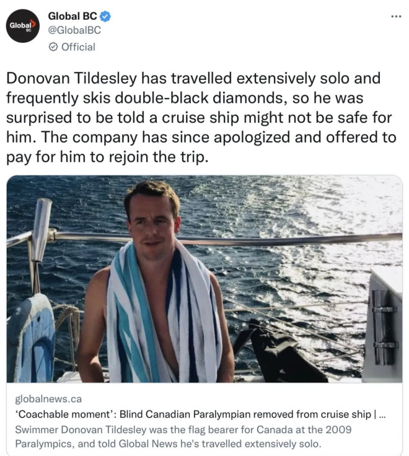
Task: Open the Global BC display name
Action: click(72, 16)
